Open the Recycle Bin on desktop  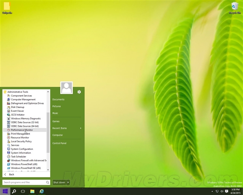pos(234,6)
